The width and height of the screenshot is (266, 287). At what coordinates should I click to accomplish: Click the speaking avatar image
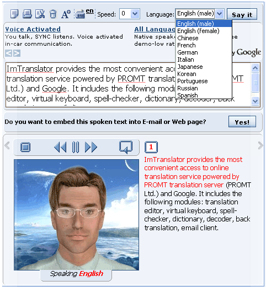[x=76, y=215]
